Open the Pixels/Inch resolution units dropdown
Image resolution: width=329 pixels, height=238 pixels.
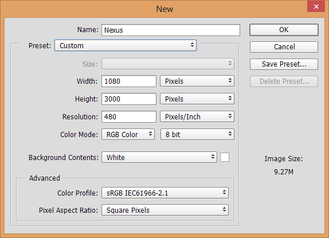point(197,116)
